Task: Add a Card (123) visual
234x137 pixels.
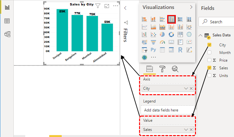Action: (171, 42)
